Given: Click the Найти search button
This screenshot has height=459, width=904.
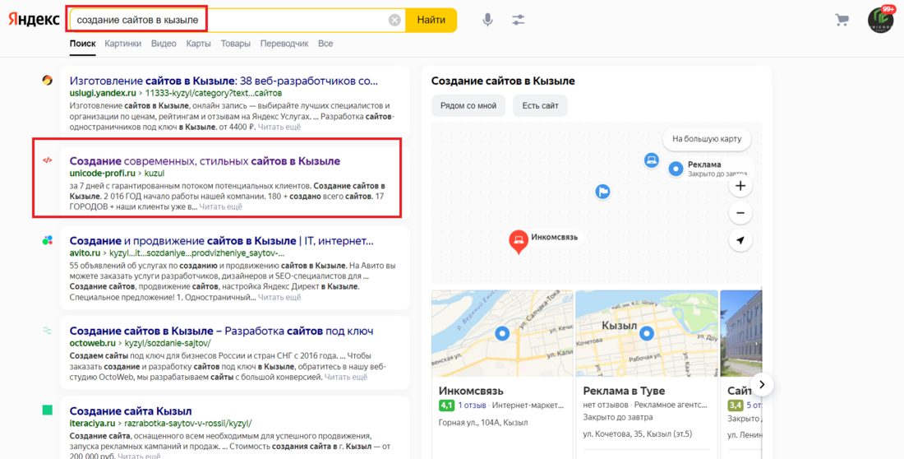Looking at the screenshot, I should pos(431,20).
